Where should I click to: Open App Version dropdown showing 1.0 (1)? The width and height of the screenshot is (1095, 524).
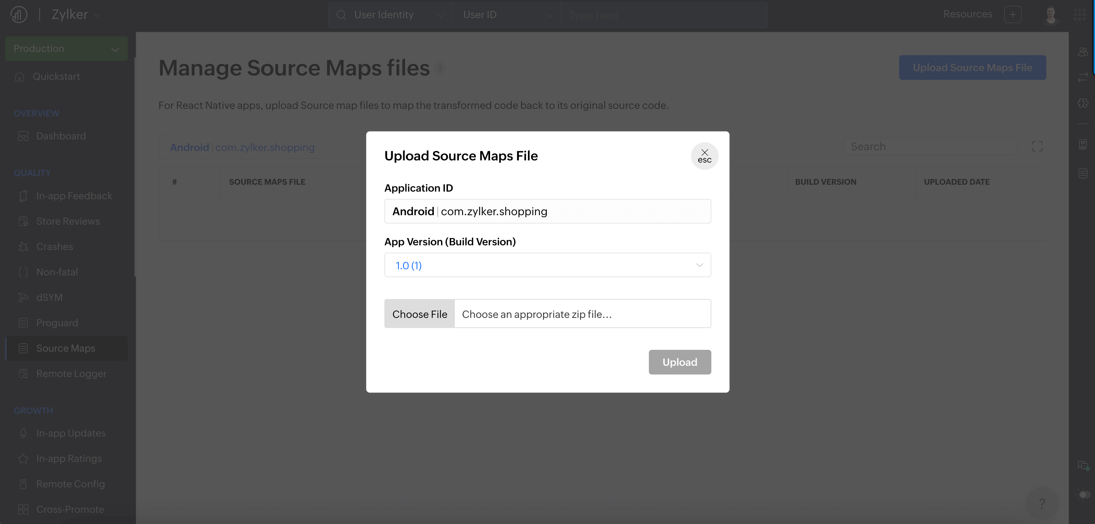coord(547,265)
